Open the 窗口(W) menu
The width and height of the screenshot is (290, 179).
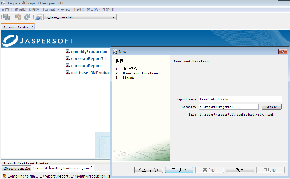coord(93,9)
